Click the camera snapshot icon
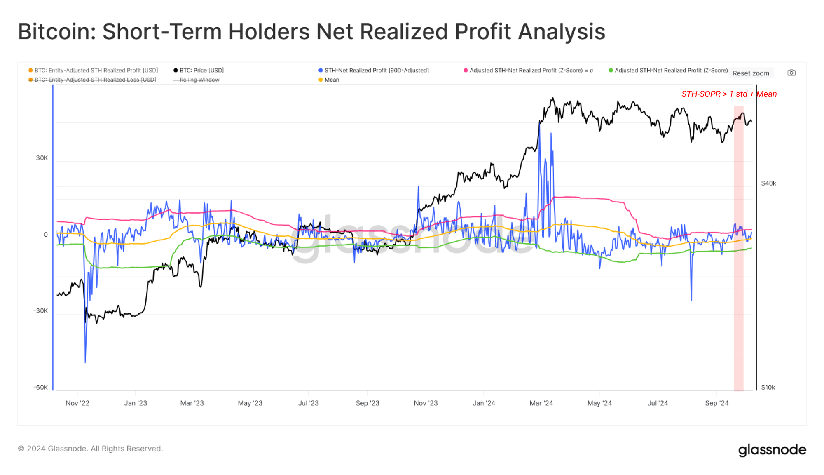 tap(791, 73)
